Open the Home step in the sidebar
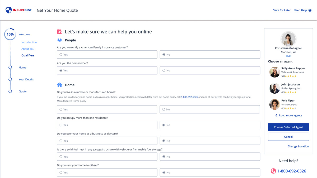The width and height of the screenshot is (317, 178). (x=22, y=67)
